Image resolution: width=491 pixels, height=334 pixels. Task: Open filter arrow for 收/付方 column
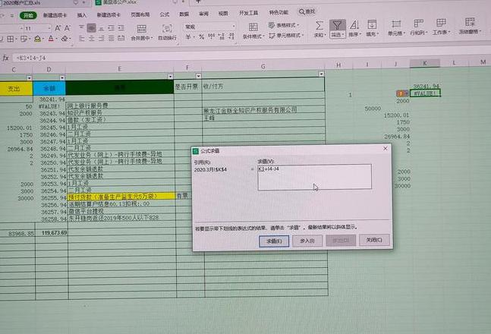(321, 74)
